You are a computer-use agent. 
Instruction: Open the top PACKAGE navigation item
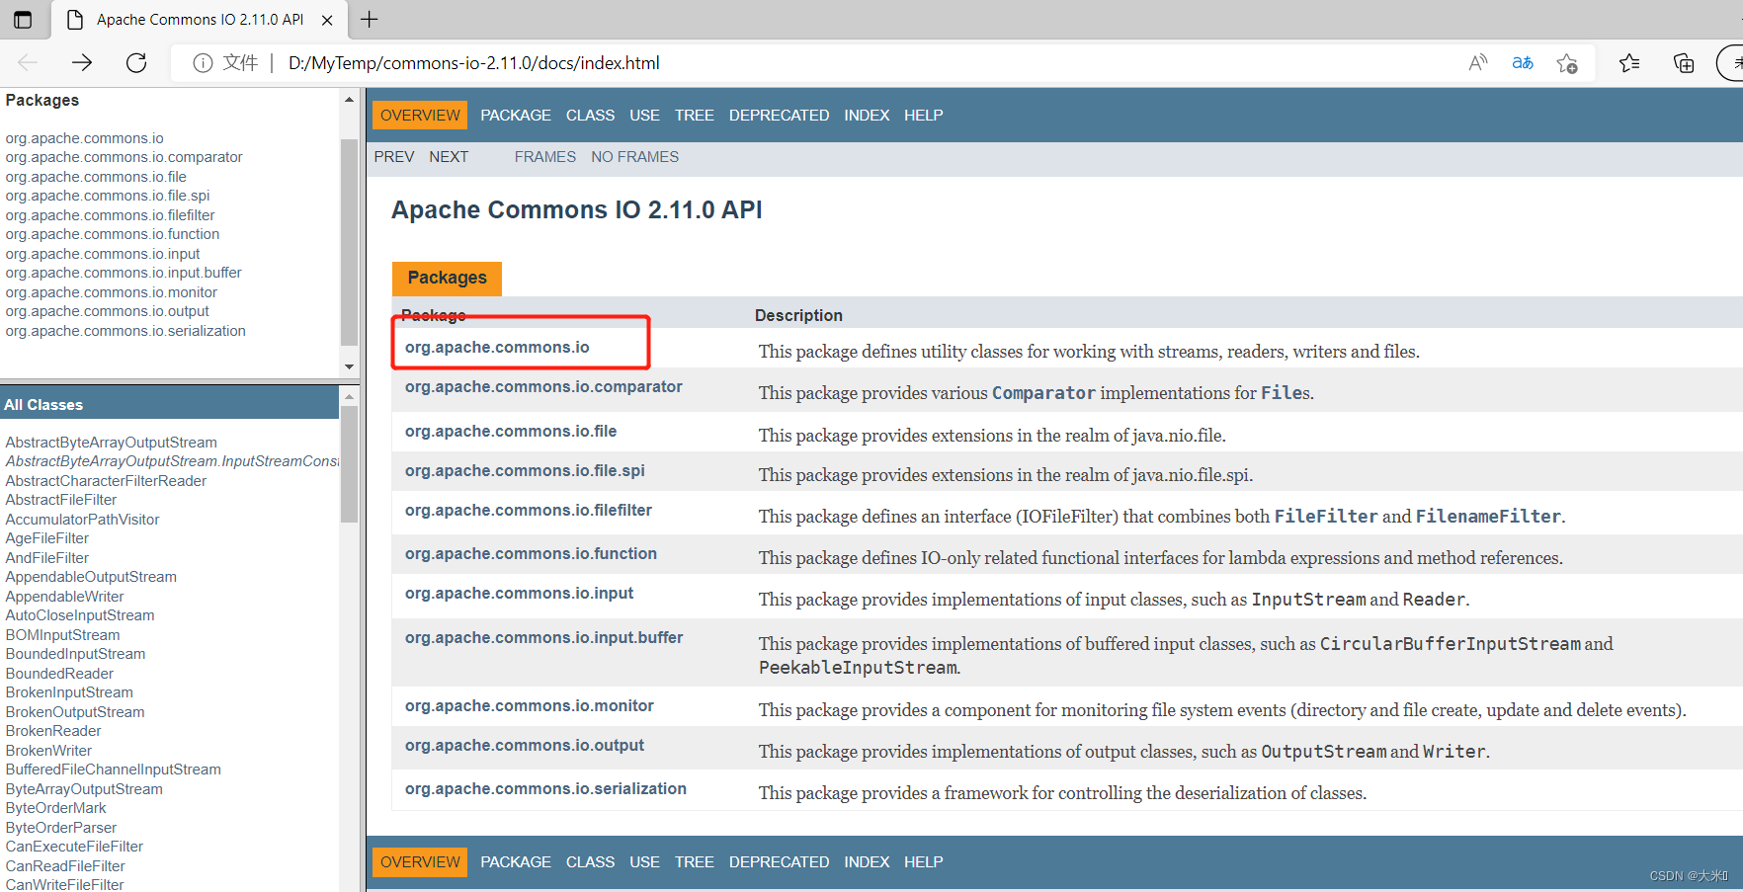click(x=516, y=116)
